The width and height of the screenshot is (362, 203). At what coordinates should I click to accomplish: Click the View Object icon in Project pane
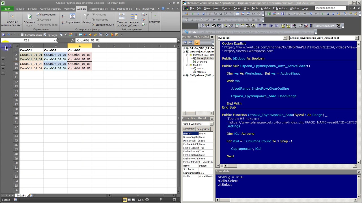click(190, 43)
